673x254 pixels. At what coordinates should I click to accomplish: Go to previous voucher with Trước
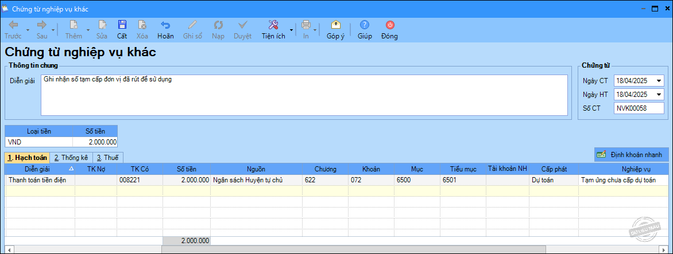pos(13,30)
